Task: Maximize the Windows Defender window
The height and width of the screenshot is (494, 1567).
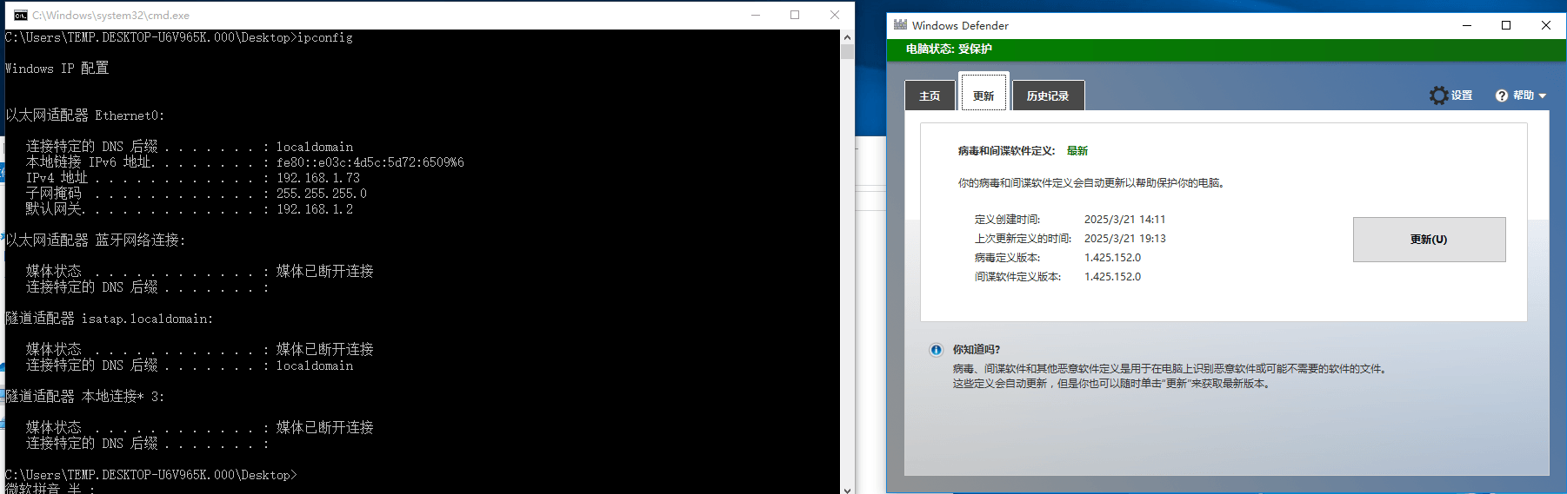Action: pos(1506,25)
